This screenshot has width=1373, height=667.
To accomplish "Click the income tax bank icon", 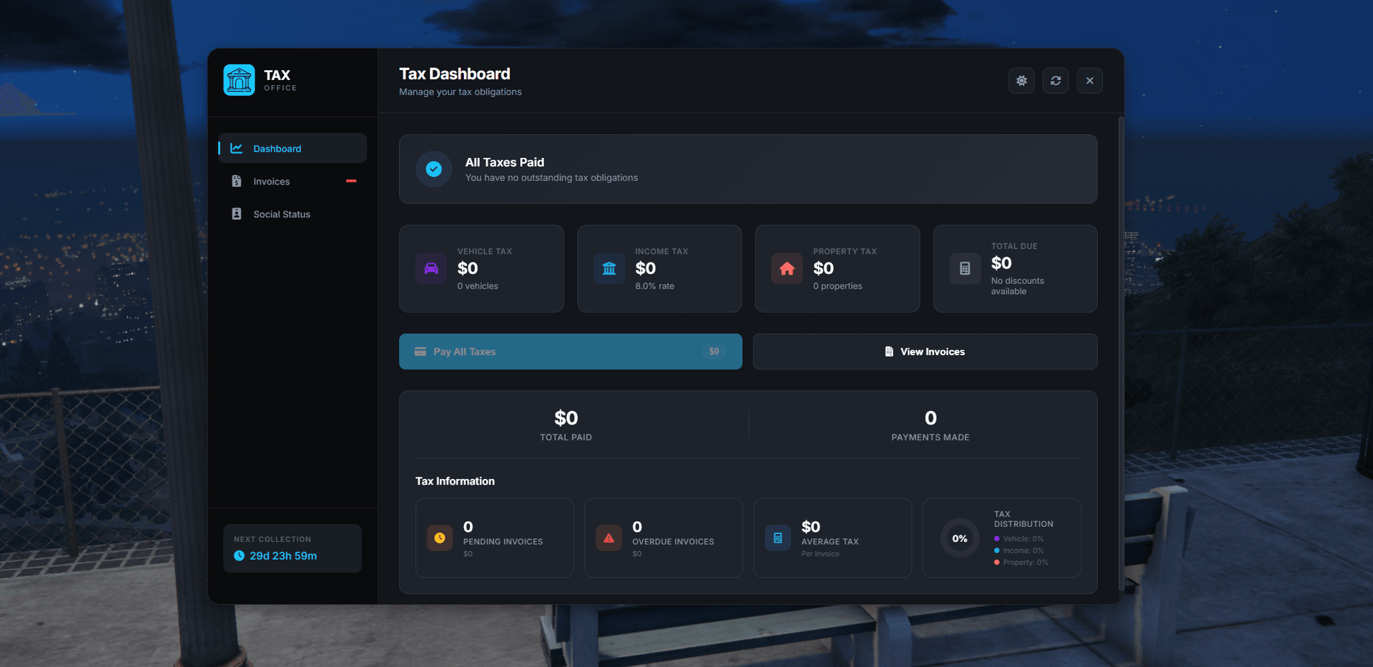I will click(609, 269).
